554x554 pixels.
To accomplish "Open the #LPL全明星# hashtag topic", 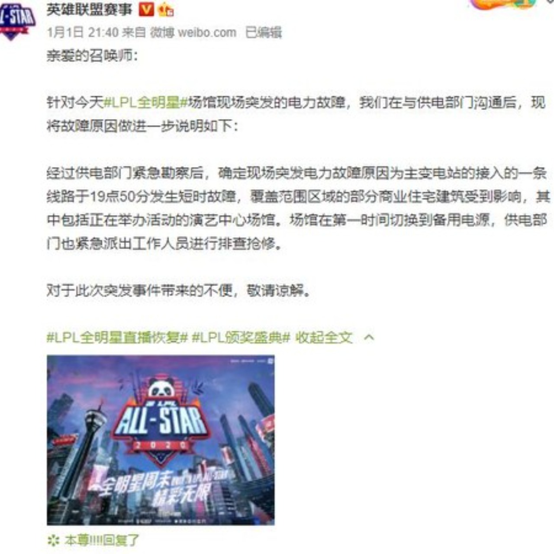I will point(146,103).
